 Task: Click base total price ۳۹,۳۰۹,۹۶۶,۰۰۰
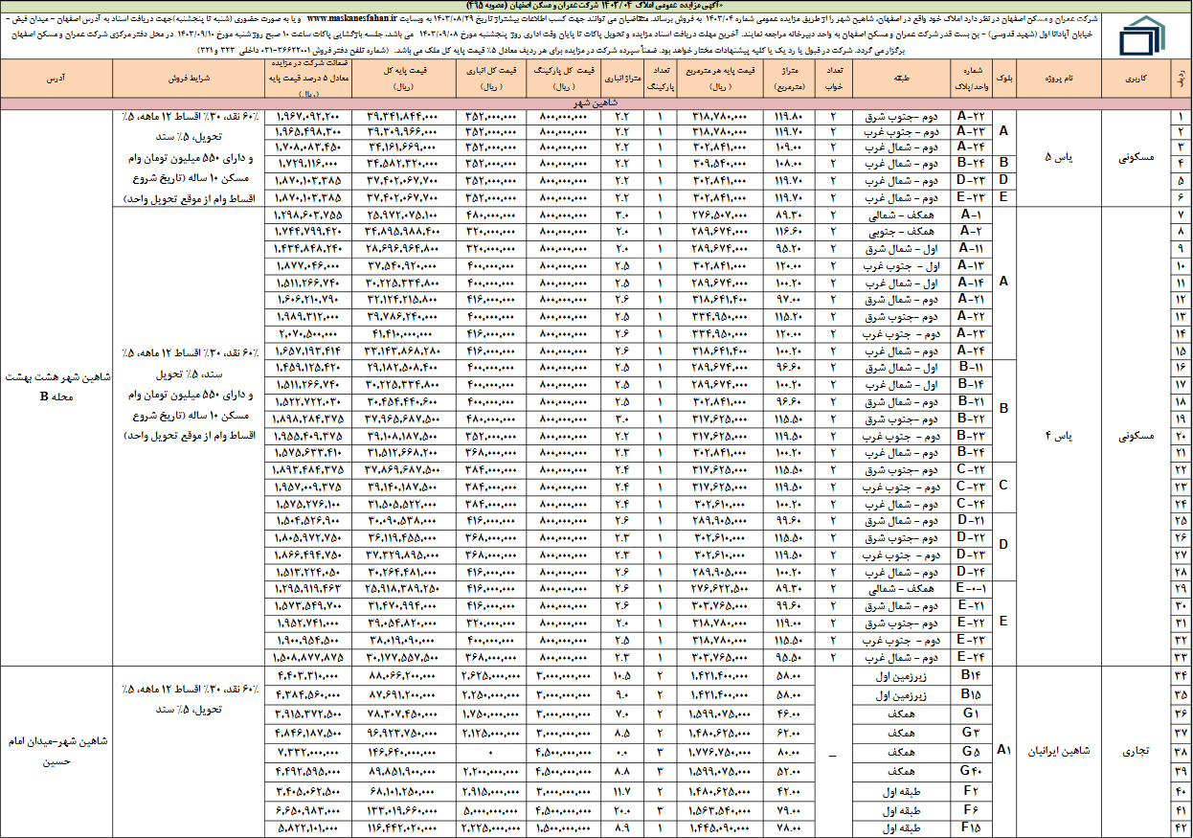click(402, 134)
